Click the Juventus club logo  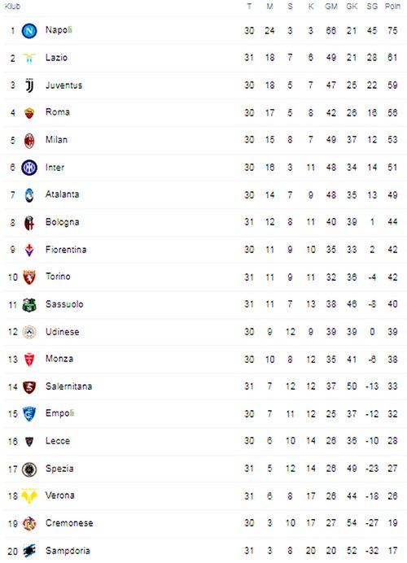29,85
